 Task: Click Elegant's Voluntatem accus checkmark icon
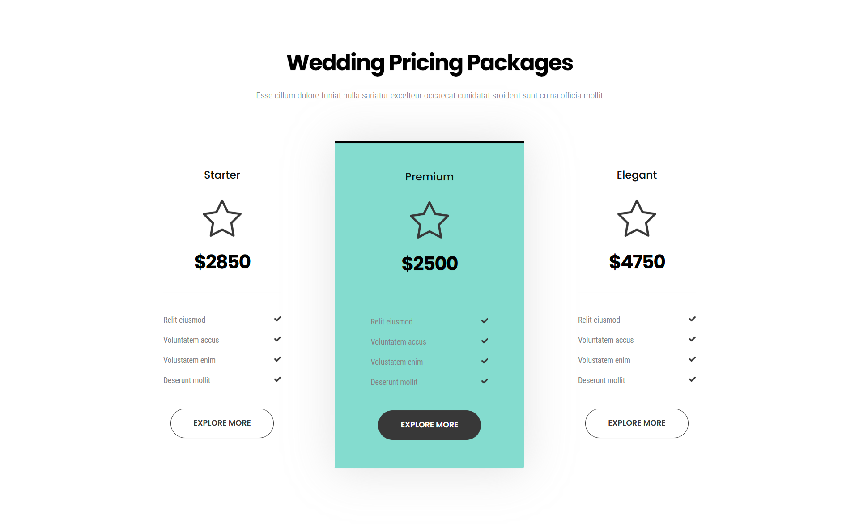tap(692, 339)
